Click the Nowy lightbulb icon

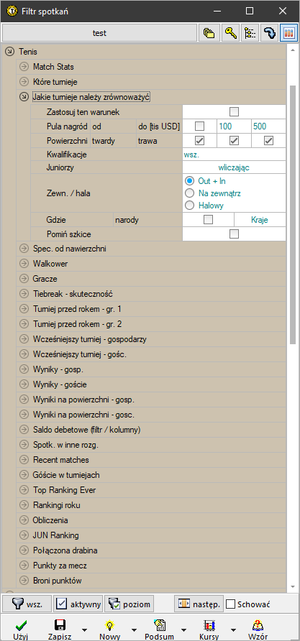click(110, 625)
